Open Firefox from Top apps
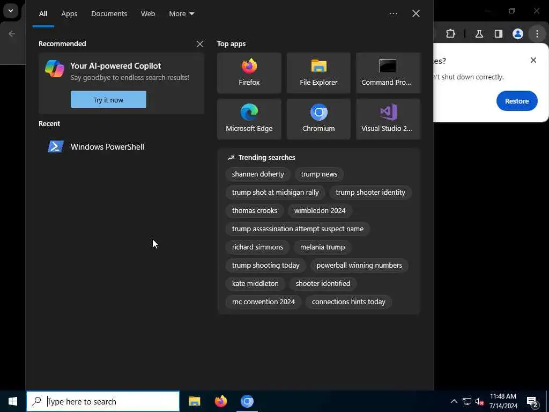The width and height of the screenshot is (549, 412). [249, 73]
